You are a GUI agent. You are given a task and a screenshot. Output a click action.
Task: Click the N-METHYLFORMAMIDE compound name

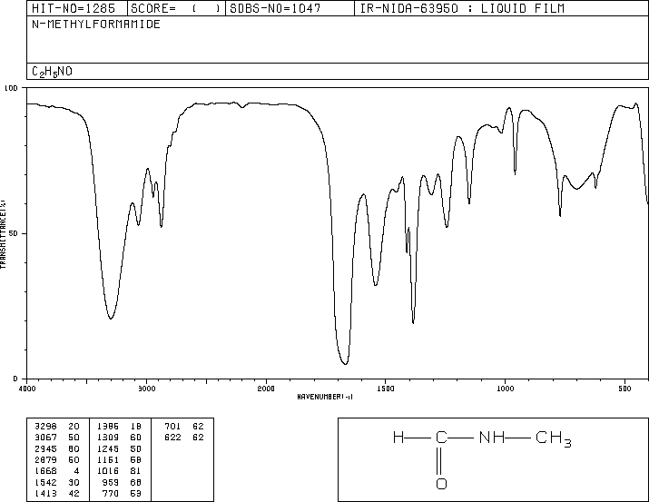click(96, 25)
